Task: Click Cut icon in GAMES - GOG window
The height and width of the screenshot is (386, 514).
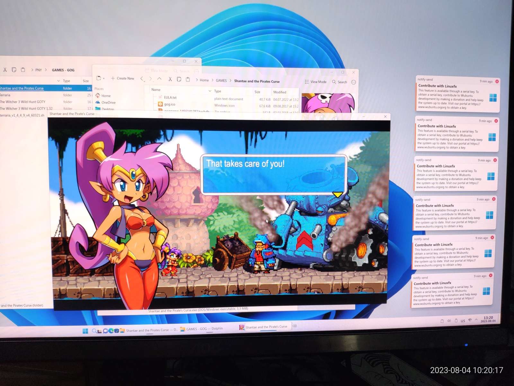Action: click(x=5, y=69)
